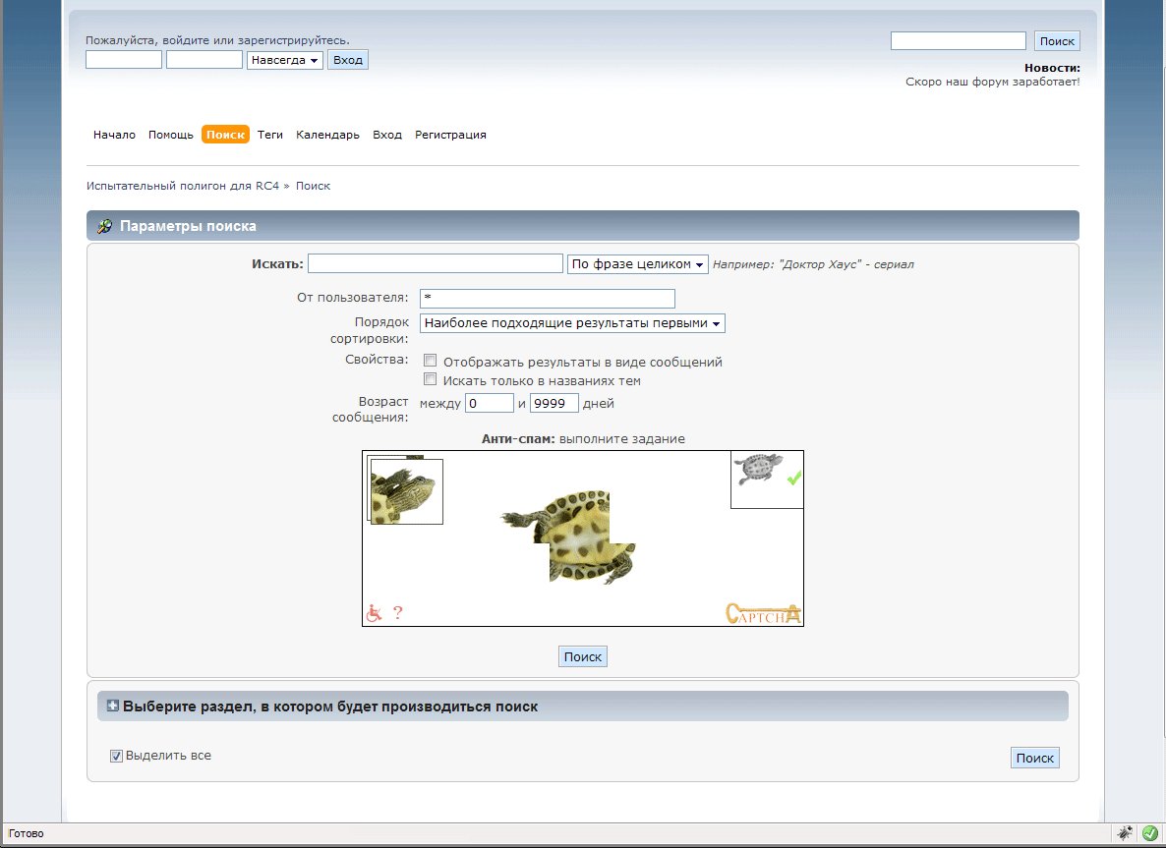Focus the quick search field at top right
This screenshot has height=848, width=1166.
coord(959,41)
